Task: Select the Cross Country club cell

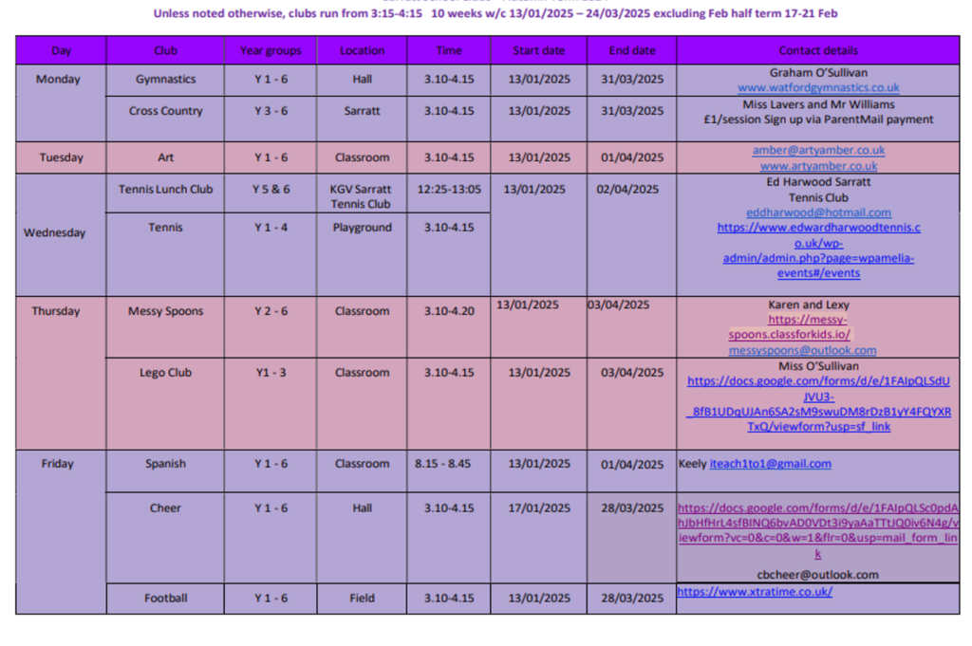Action: point(165,111)
